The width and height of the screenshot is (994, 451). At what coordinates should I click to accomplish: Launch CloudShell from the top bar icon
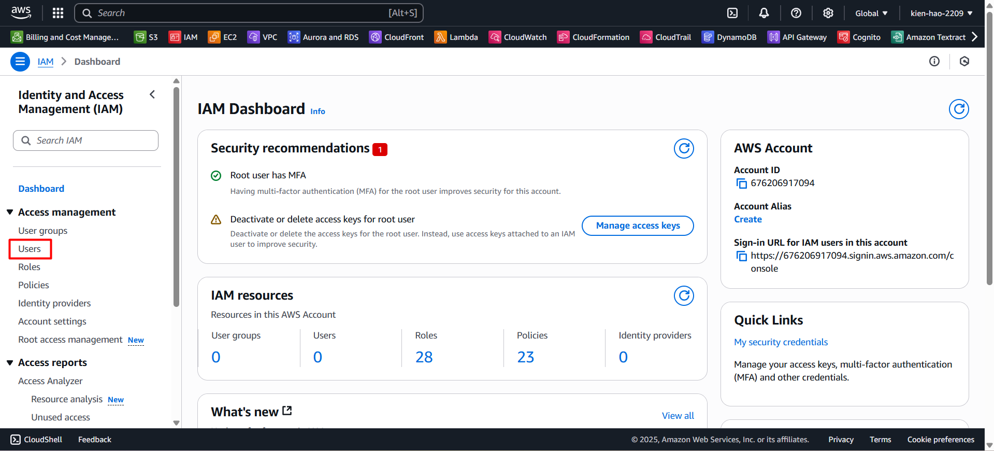(x=732, y=13)
